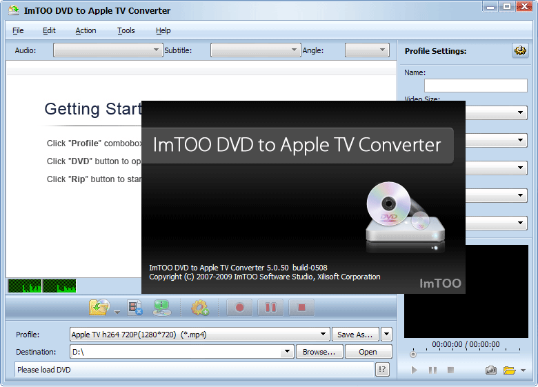The image size is (538, 387).
Task: Maximize the ImTOO window
Action: point(507,6)
